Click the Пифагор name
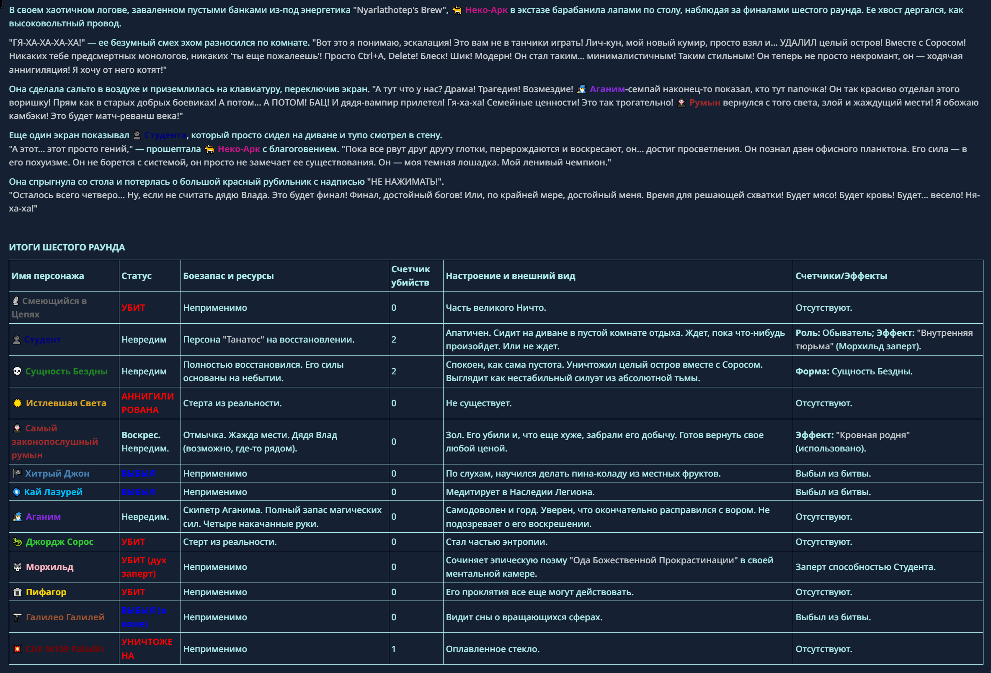The width and height of the screenshot is (991, 673). 46,592
